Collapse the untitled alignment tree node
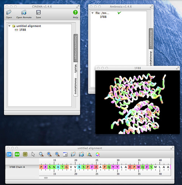The height and width of the screenshot is (185, 182). point(9,26)
